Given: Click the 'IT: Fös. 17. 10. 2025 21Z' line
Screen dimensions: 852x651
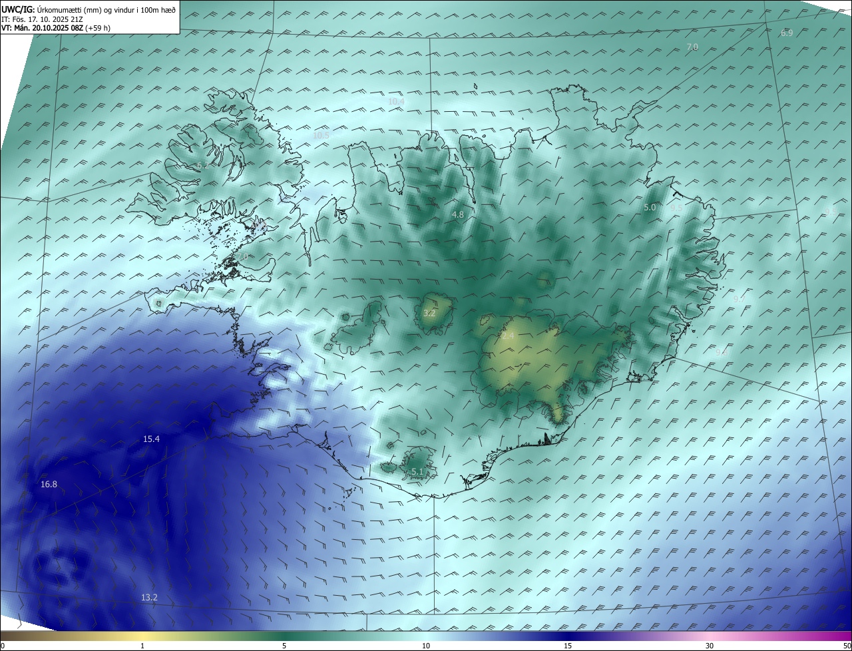Looking at the screenshot, I should click(x=43, y=19).
